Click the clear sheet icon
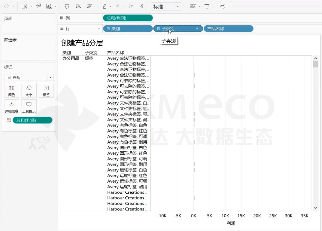Viewport: 322px width, 231px height. (49, 6)
